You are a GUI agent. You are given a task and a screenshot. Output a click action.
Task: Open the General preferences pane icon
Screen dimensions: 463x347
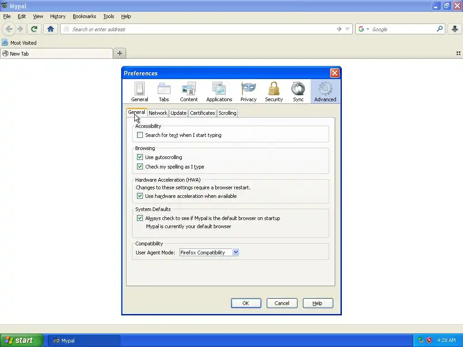point(139,92)
